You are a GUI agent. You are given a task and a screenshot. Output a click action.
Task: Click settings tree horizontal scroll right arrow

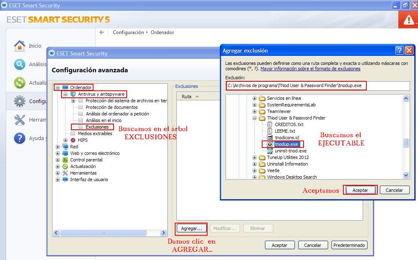pos(163,233)
